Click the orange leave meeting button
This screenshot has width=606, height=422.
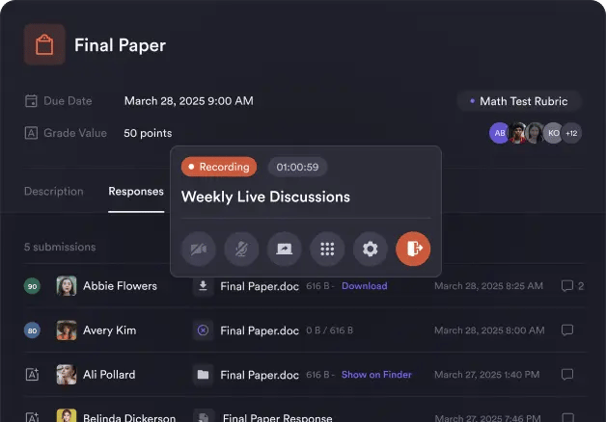pos(413,249)
